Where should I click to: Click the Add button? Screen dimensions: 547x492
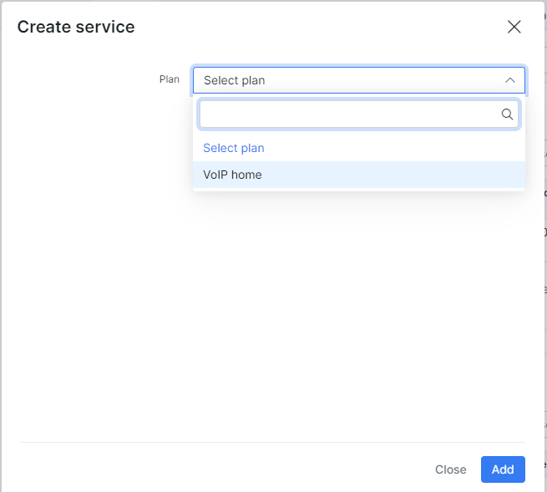[503, 469]
